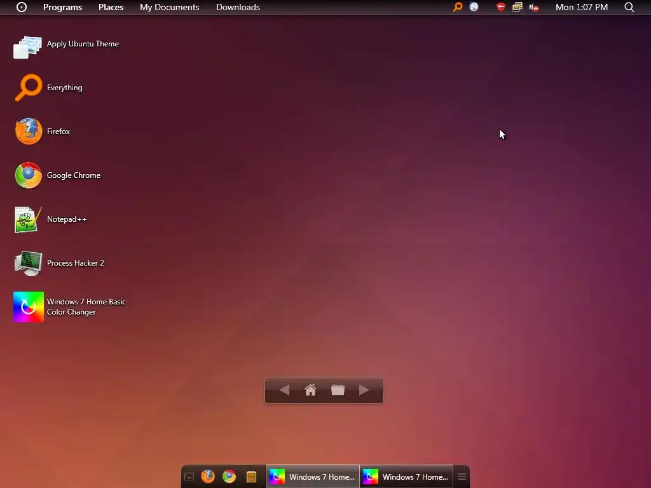Screen dimensions: 651x488
Task: Select the Apply Ubuntu Theme desktop shortcut
Action: click(x=66, y=46)
